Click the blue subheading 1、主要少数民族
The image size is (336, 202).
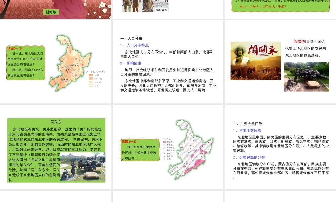(x=247, y=131)
